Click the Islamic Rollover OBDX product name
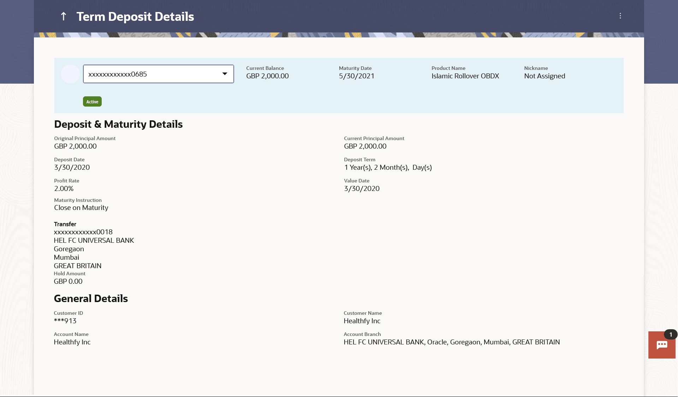The width and height of the screenshot is (678, 397). pyautogui.click(x=465, y=76)
